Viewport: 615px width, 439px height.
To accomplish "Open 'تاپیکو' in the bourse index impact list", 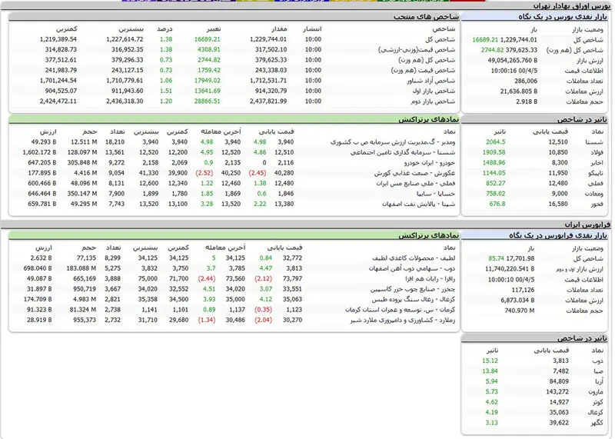I will click(594, 173).
